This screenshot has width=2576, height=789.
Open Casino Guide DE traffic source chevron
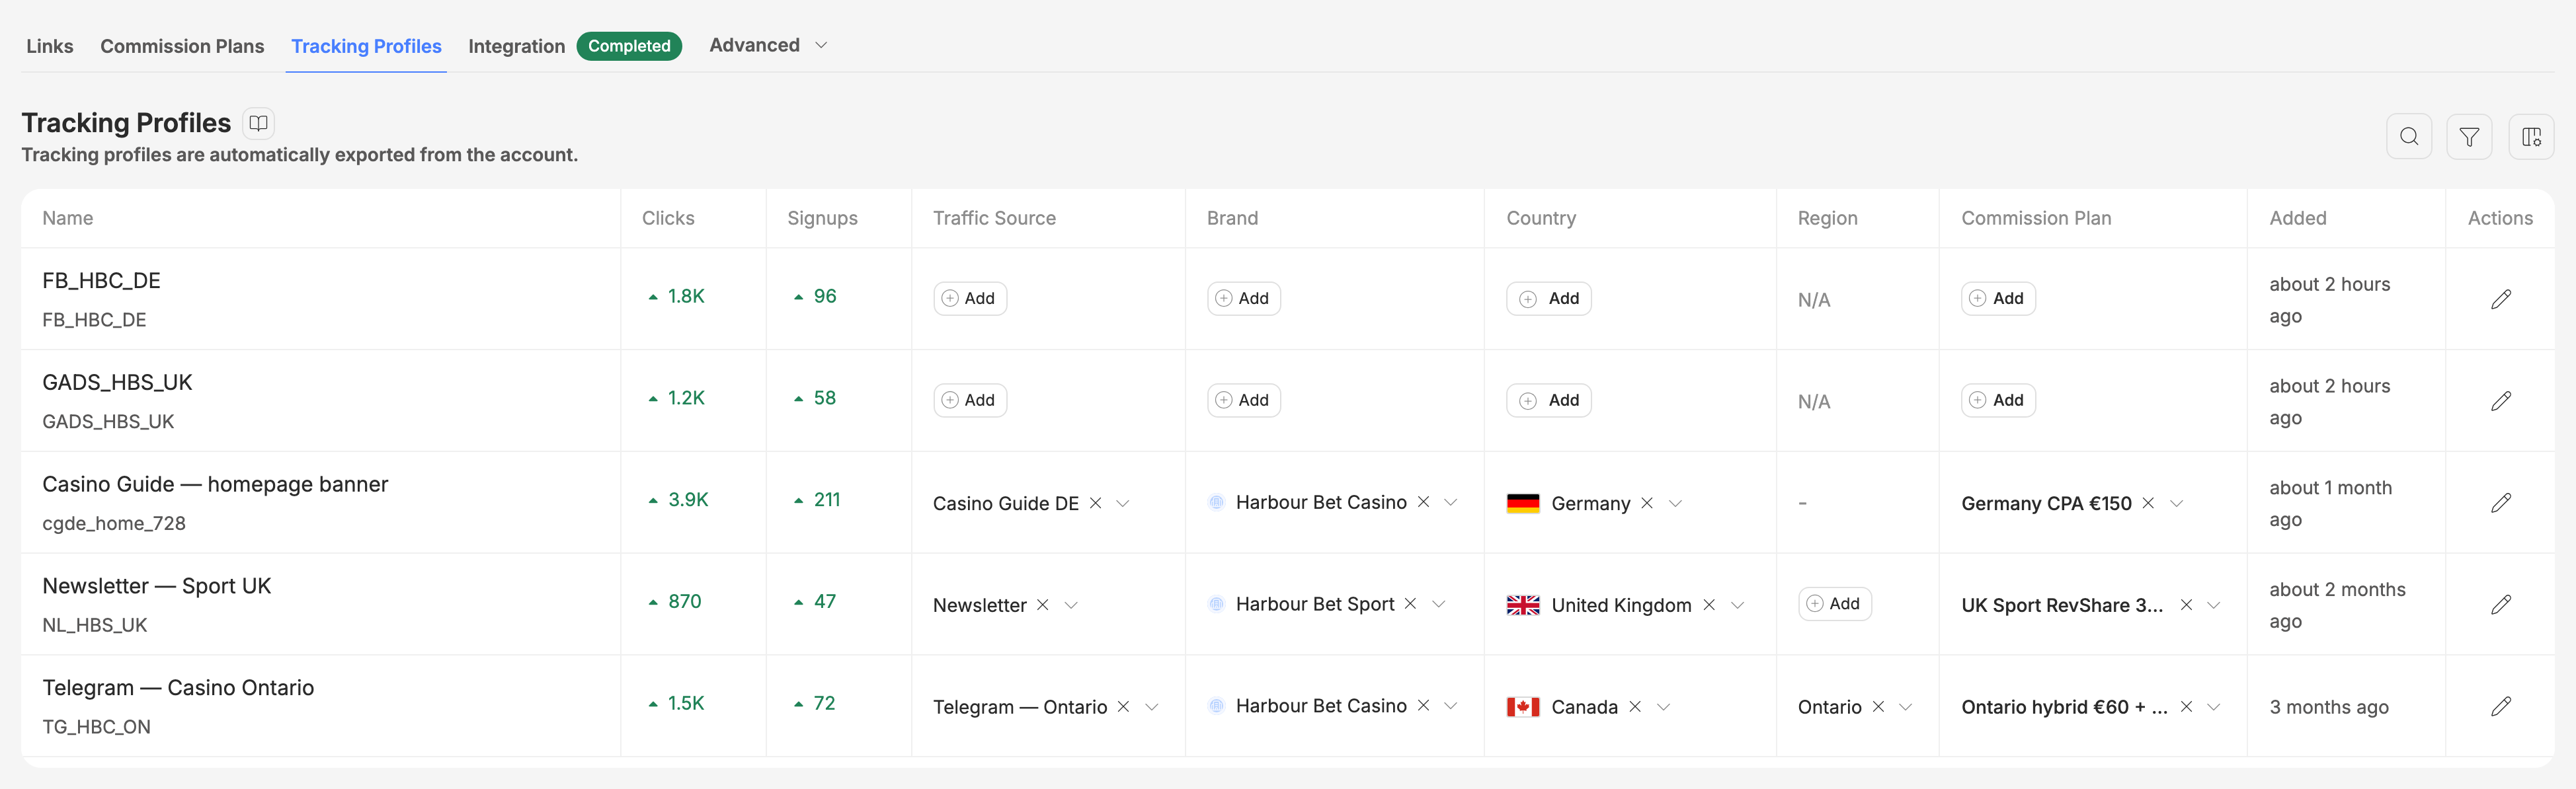tap(1123, 503)
